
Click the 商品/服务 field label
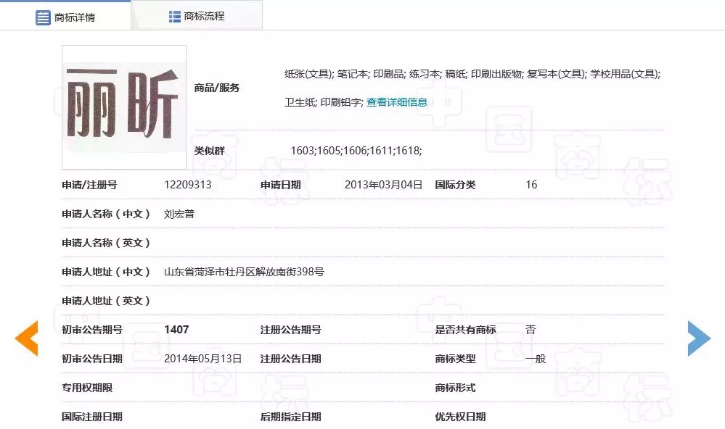pyautogui.click(x=216, y=88)
